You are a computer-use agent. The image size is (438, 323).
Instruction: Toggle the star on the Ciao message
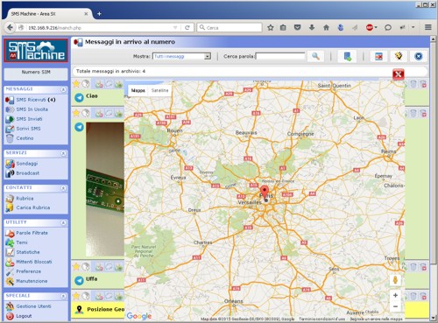click(x=76, y=84)
